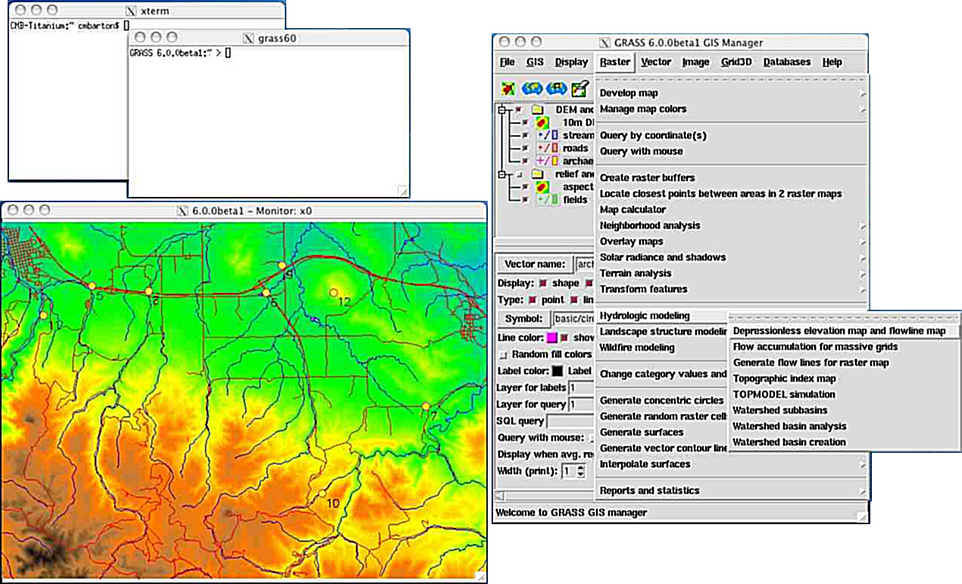Click the second blue globe toolbar icon
Viewport: 962px width, 584px height.
[557, 89]
